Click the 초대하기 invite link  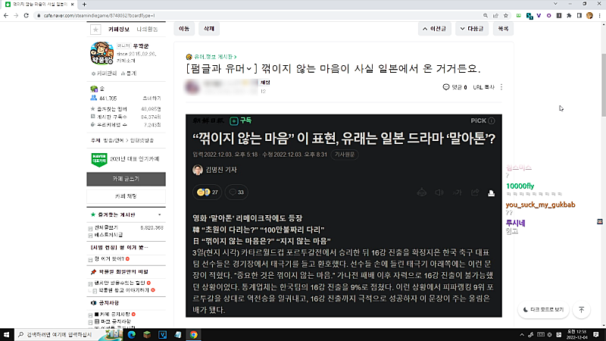pyautogui.click(x=151, y=99)
